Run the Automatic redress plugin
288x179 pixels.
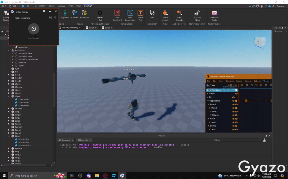[x=84, y=14]
